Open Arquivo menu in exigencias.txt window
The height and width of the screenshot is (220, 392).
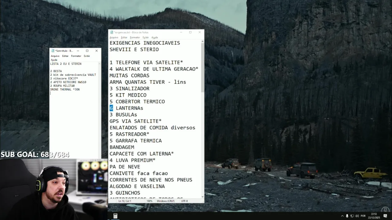coord(114,37)
